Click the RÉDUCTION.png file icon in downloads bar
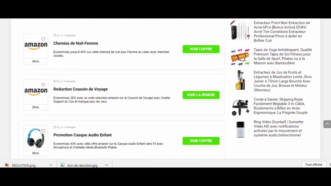Image resolution: width=331 pixels, height=186 pixels. [x=7, y=165]
